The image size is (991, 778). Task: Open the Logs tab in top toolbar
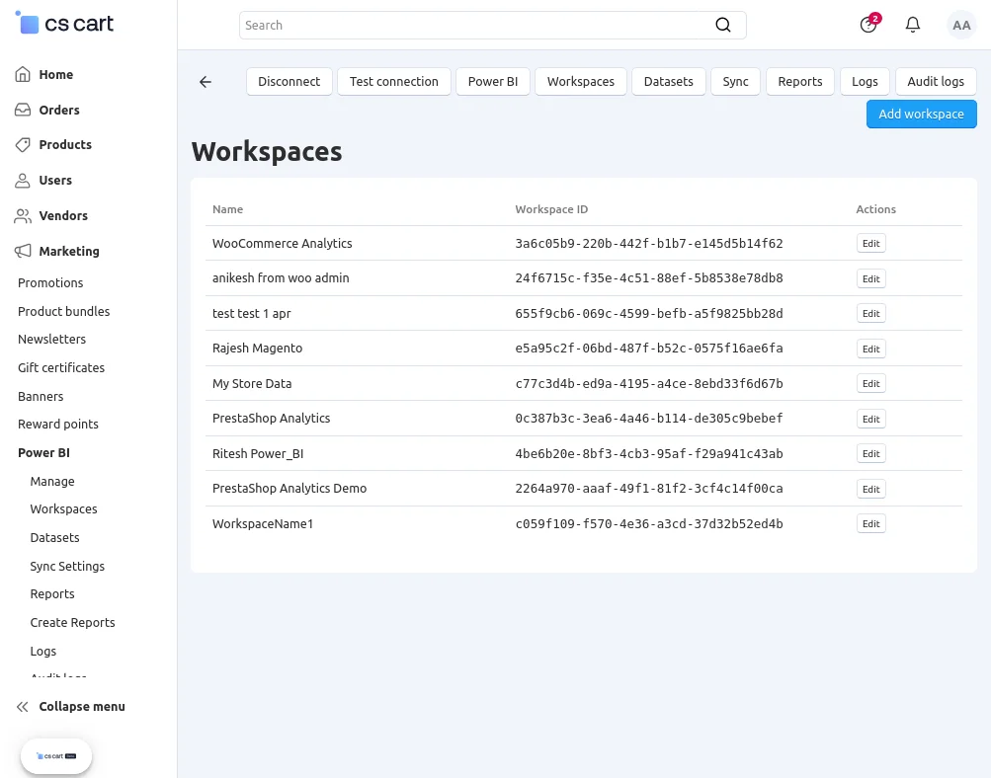point(864,82)
